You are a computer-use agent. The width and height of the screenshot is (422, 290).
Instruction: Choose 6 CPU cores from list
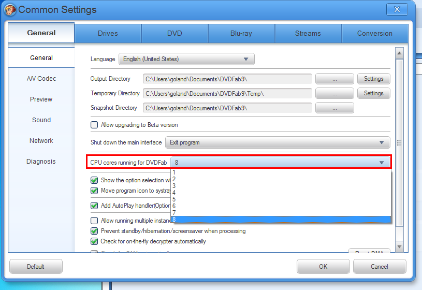click(281, 206)
